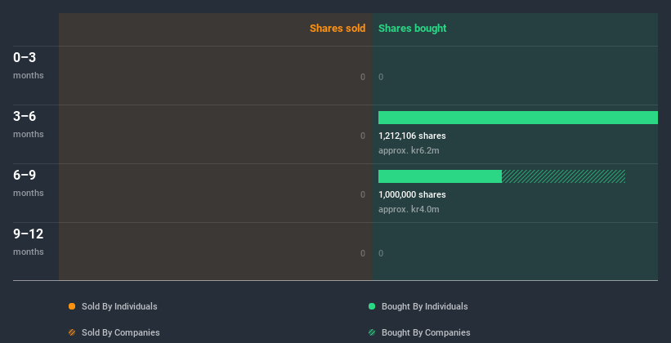This screenshot has width=671, height=343.
Task: Select the Bought By Individuals legend label
Action: 424,306
